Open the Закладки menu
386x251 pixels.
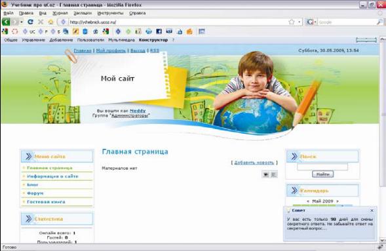(x=83, y=13)
